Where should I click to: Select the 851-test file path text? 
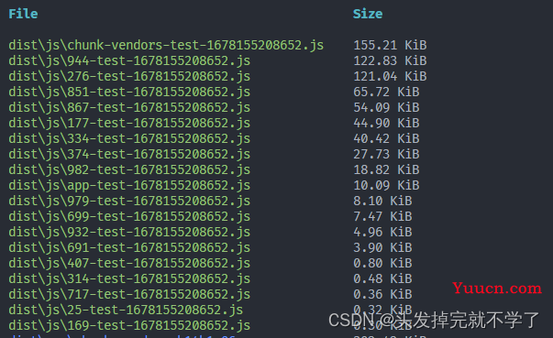[x=129, y=93]
